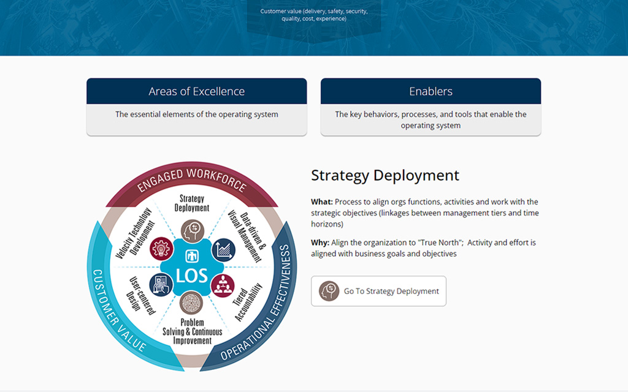Open the Areas of Excellence tab
Screen dimensions: 628x392
pyautogui.click(x=197, y=91)
